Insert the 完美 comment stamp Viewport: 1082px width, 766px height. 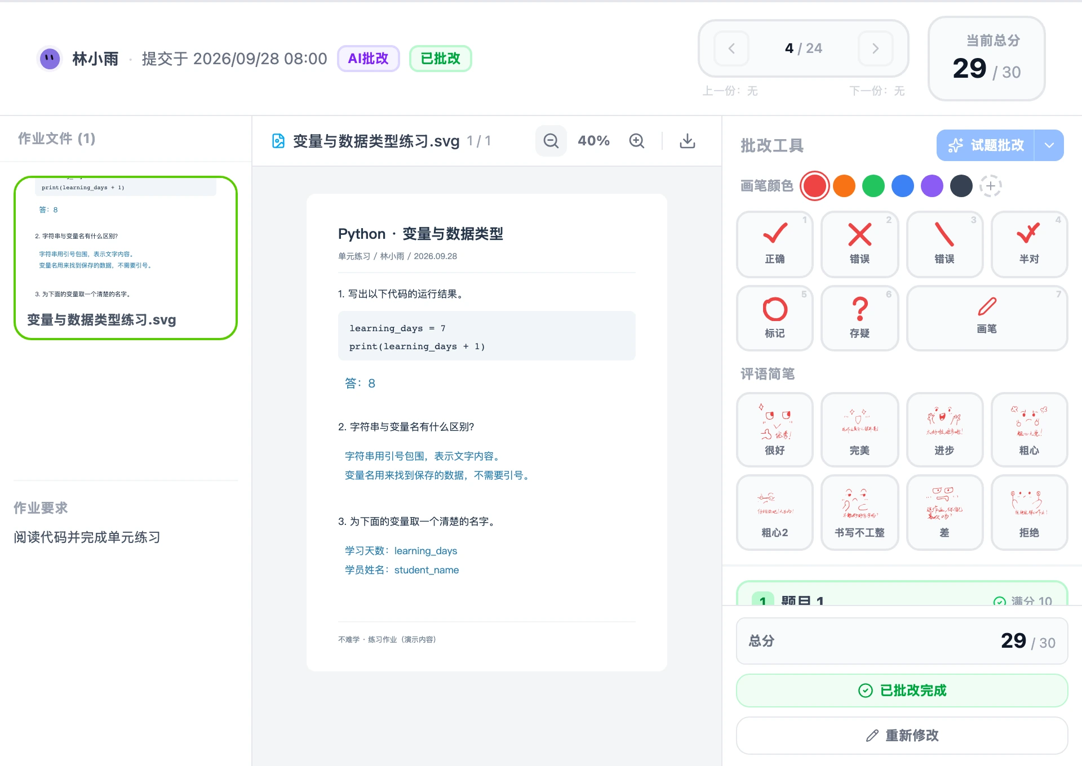click(859, 430)
